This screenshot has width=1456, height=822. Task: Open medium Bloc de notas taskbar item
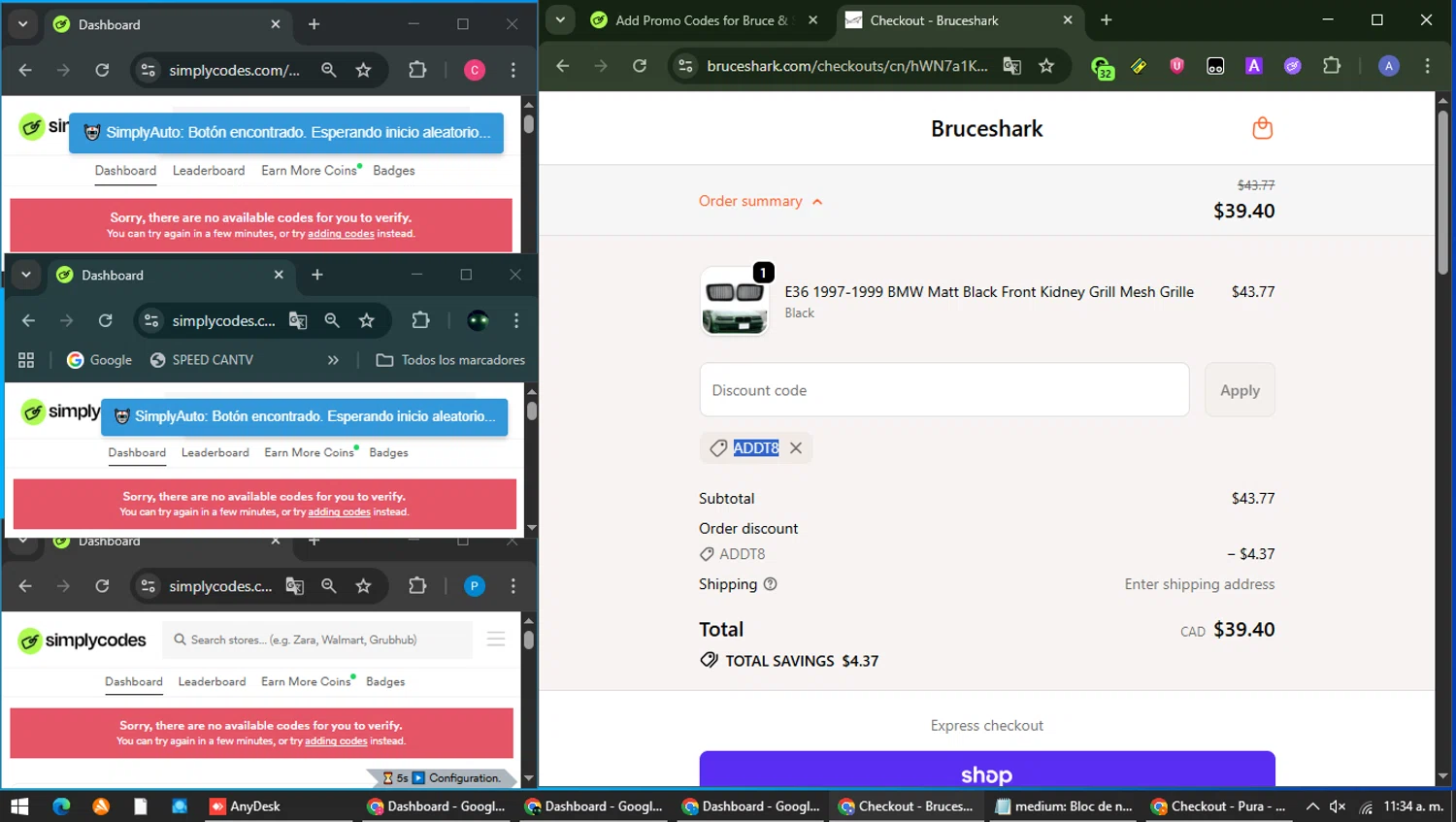click(x=1064, y=806)
